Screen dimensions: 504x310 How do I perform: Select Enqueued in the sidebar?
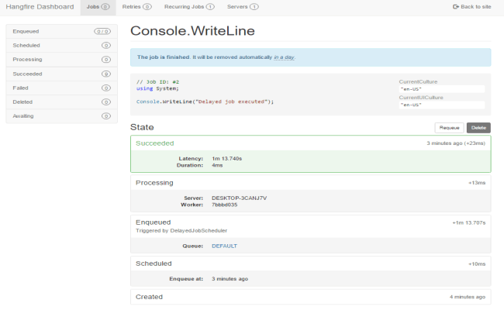point(59,31)
